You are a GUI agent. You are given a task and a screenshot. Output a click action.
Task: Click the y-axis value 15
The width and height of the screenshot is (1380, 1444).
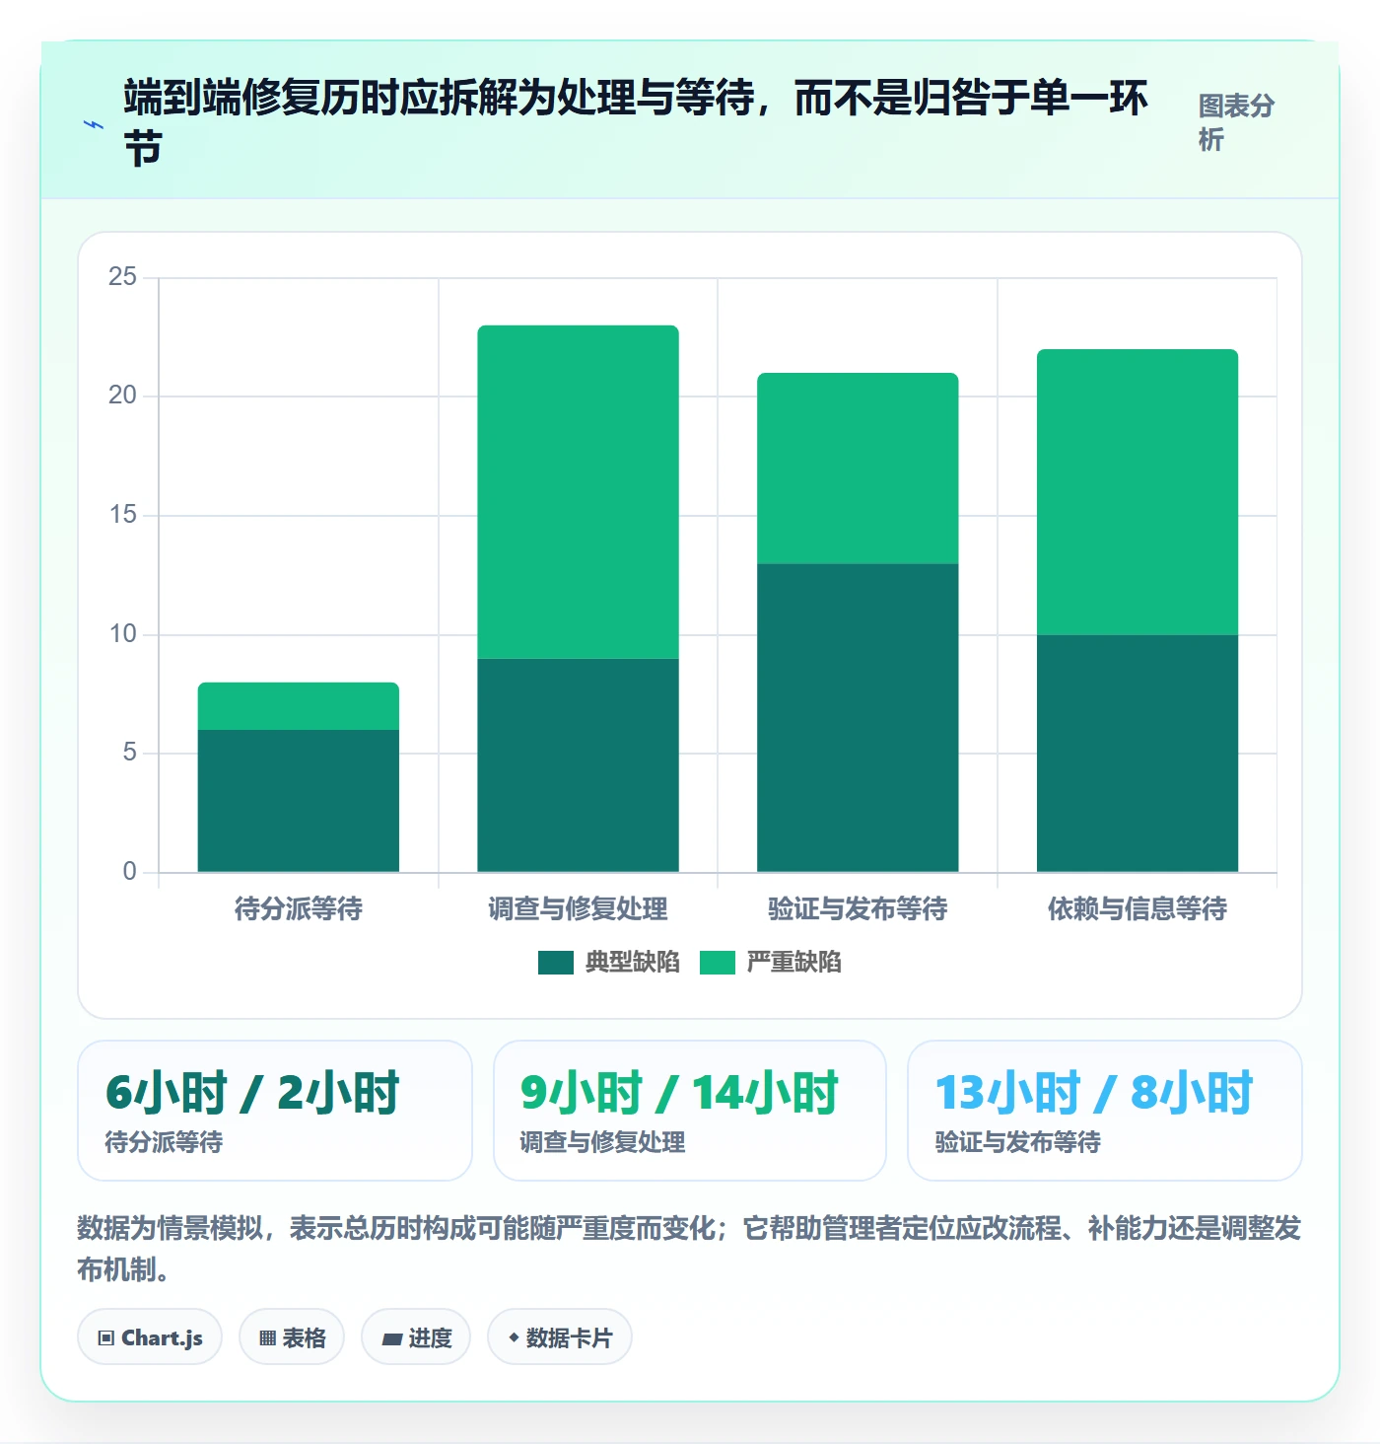[123, 515]
